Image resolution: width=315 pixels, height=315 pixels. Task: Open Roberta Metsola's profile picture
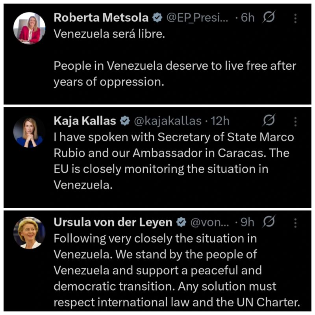pos(29,28)
